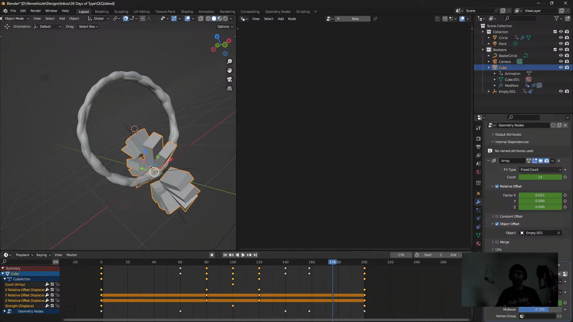Collapse the Cube item in outliner
573x322 pixels.
point(489,68)
